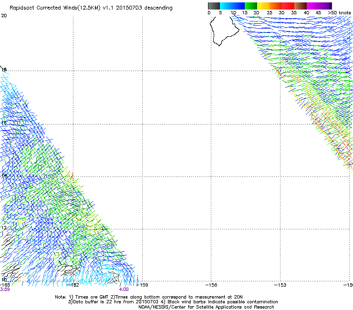Click the brown 35-40 knots legend segment

tap(301, 6)
